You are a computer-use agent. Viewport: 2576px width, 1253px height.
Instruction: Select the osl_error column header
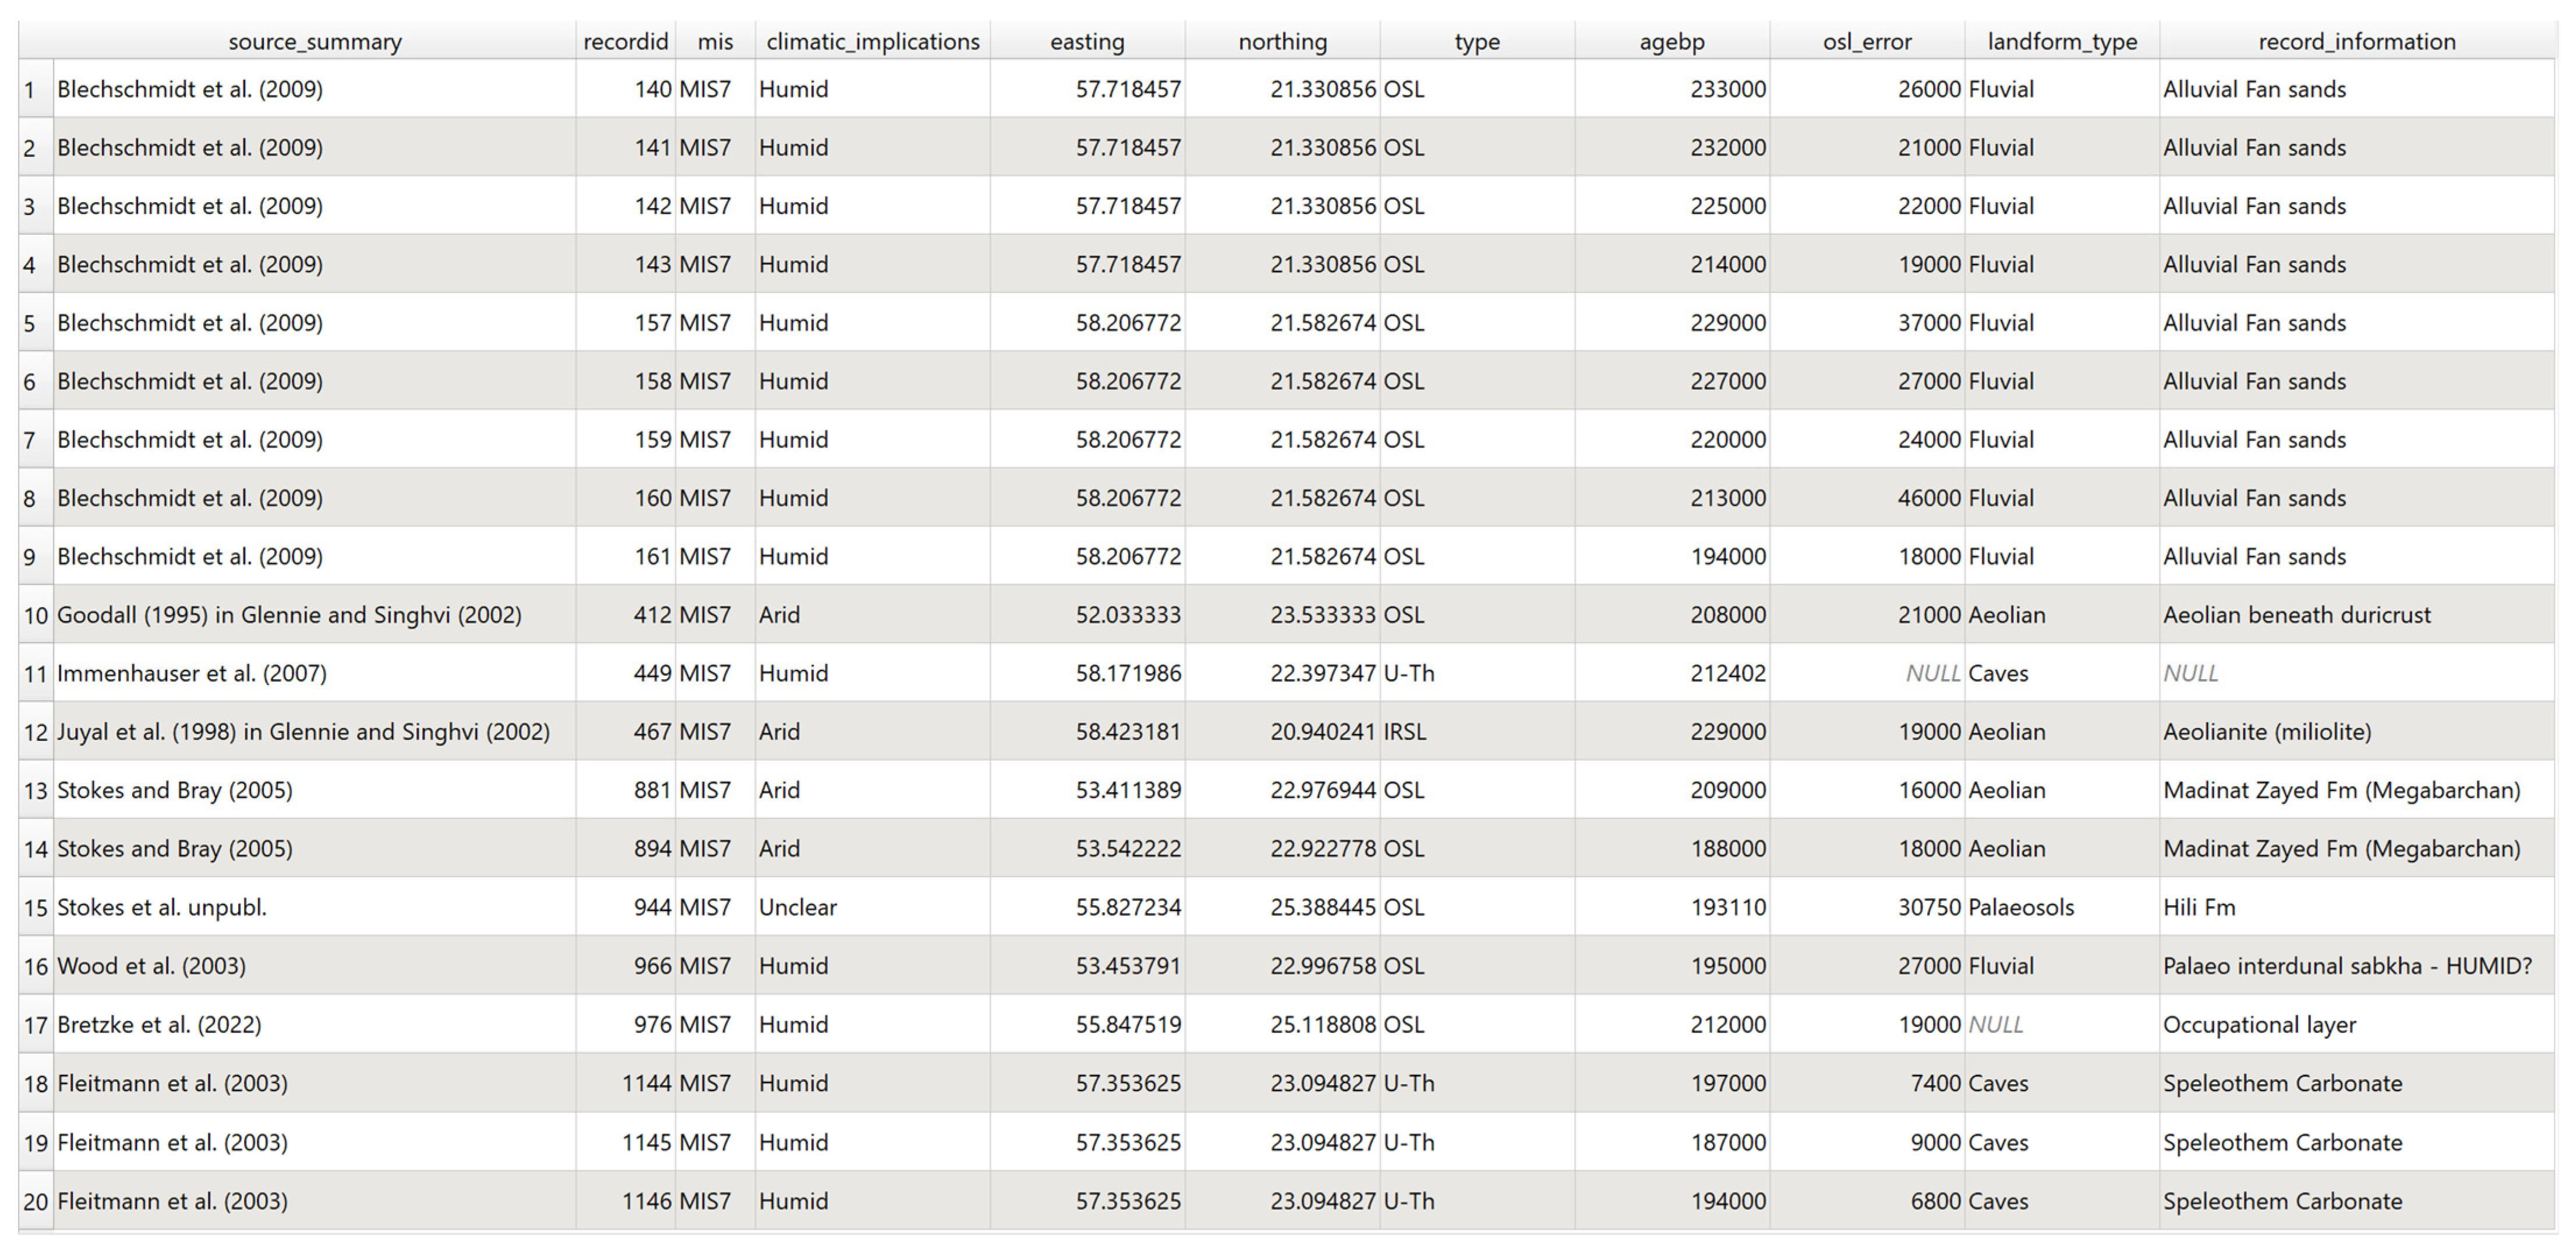(1866, 41)
